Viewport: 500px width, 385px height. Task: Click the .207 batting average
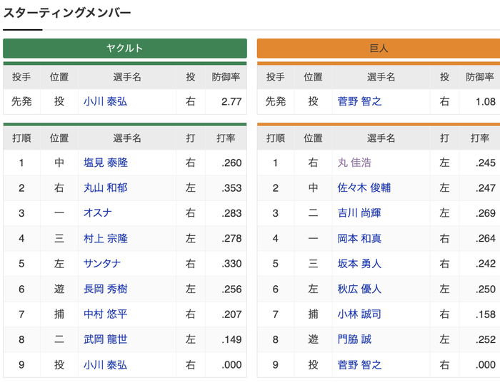pyautogui.click(x=231, y=314)
